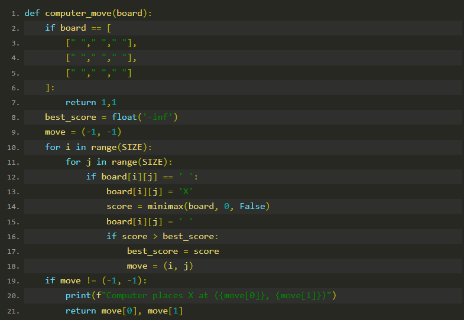Click SIZE in the 'for j' loop
The height and width of the screenshot is (320, 464).
tap(152, 162)
